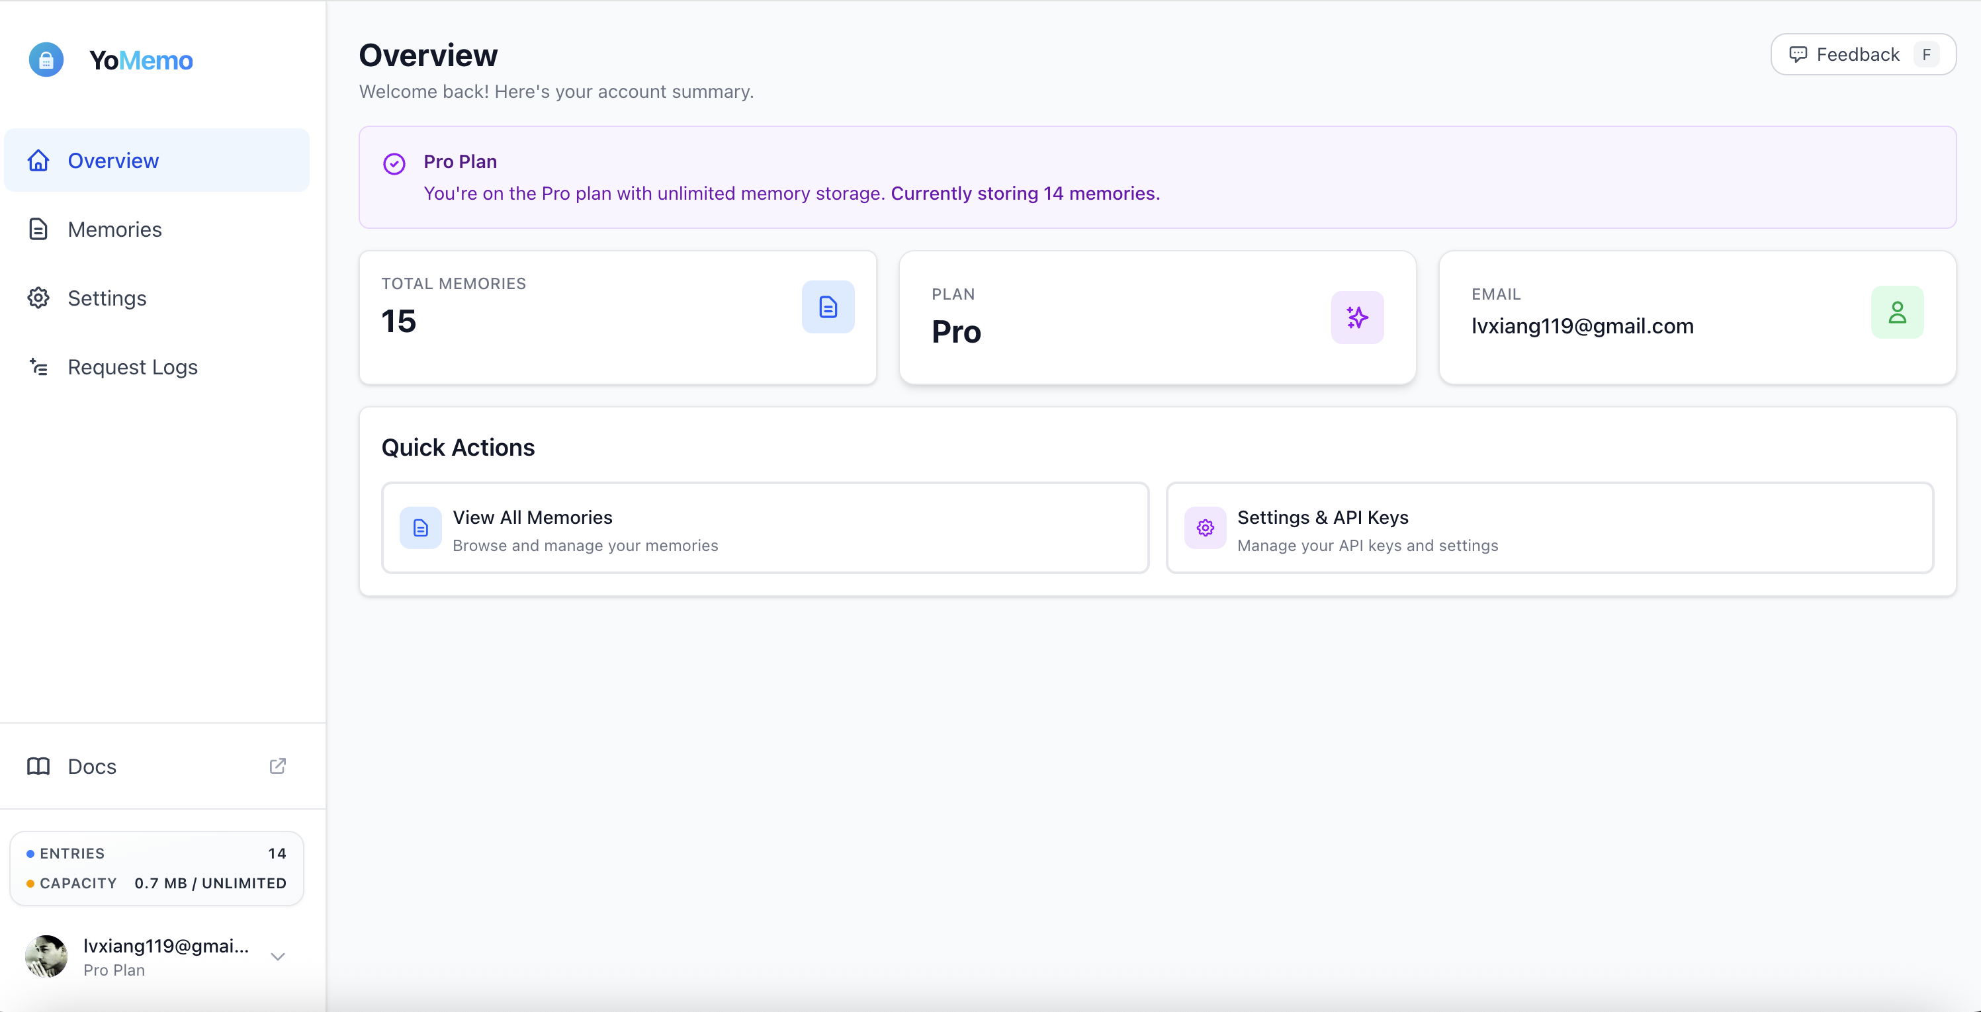This screenshot has width=1981, height=1012.
Task: Click the Entries and Capacity usage card
Action: pos(156,868)
